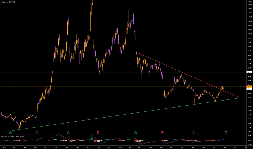Click the 80.00 value on the price axis
253x149 pixels.
coord(250,55)
